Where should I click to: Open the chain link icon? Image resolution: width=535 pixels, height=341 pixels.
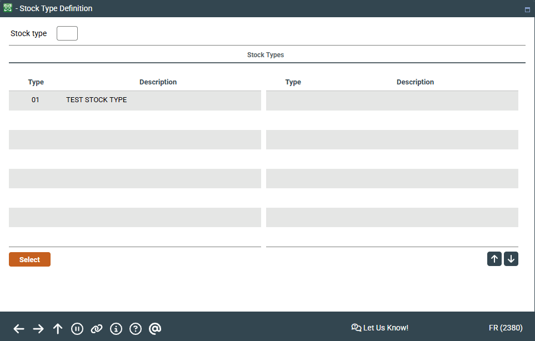click(x=97, y=329)
